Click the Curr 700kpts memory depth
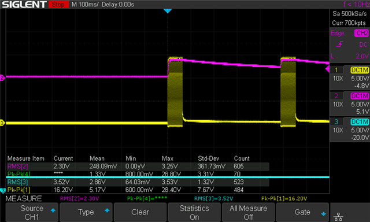 [x=349, y=23]
